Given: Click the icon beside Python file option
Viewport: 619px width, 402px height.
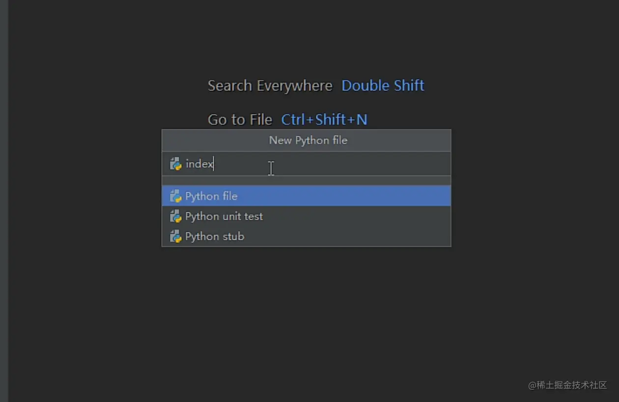Looking at the screenshot, I should click(x=175, y=196).
